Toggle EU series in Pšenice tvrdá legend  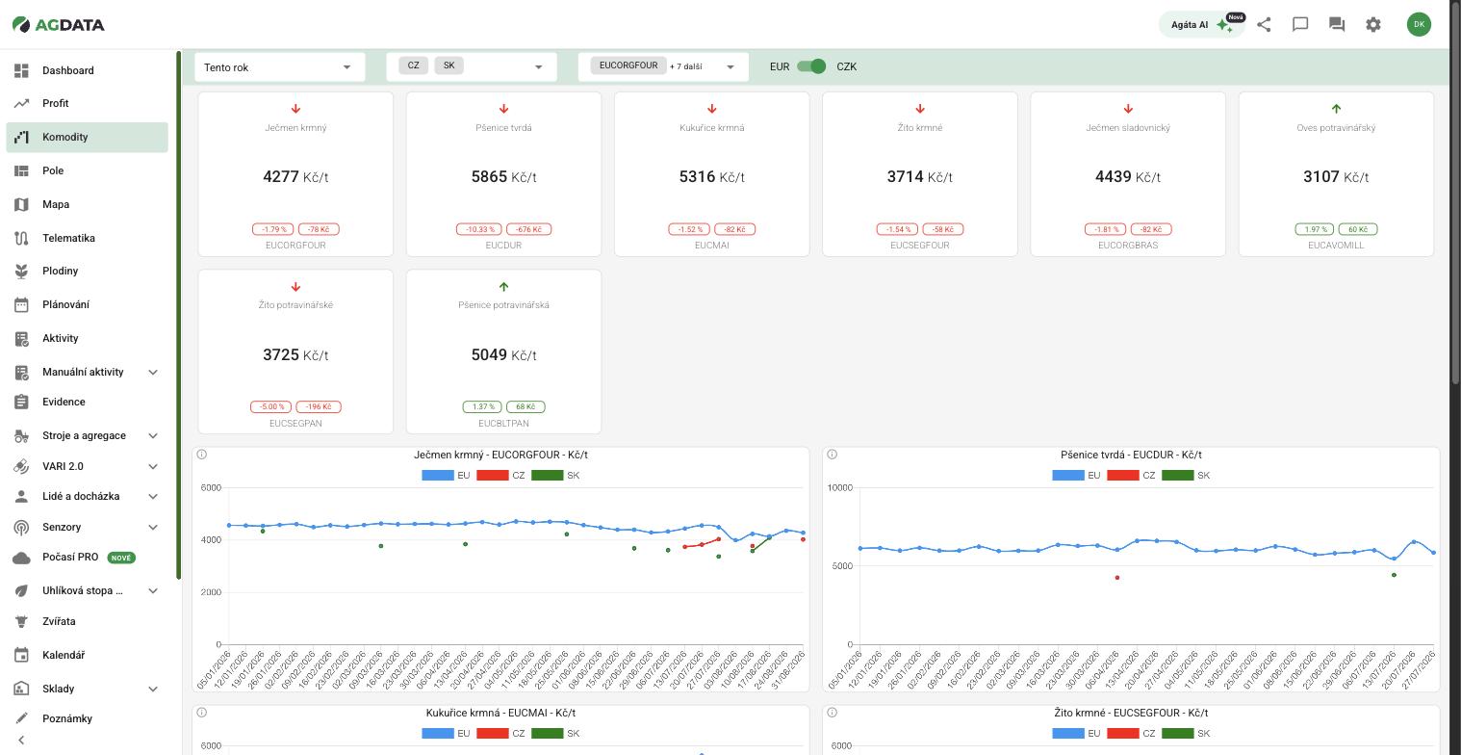click(1076, 475)
